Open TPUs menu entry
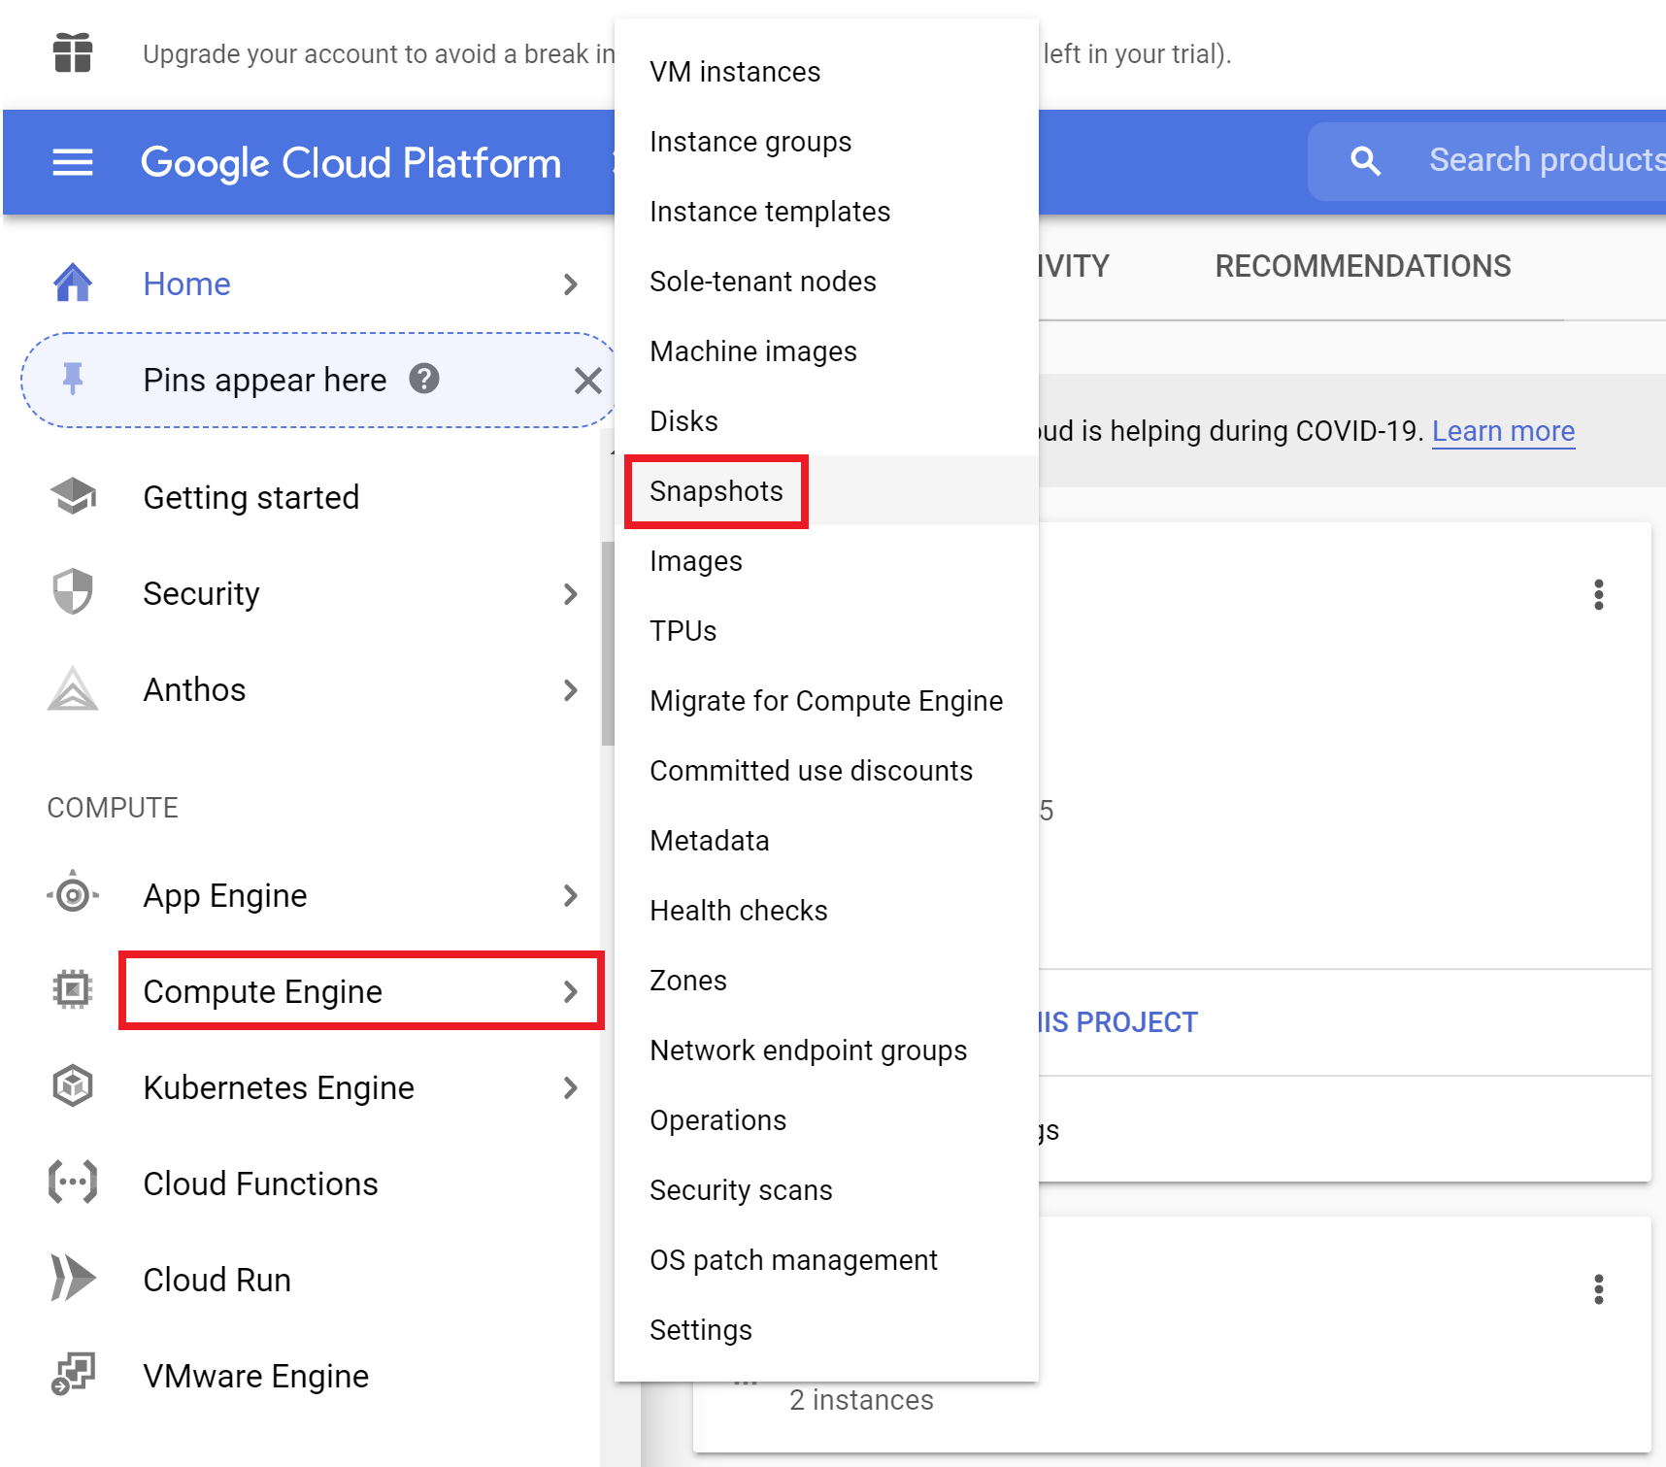Screen dimensions: 1666x1467 click(x=826, y=631)
